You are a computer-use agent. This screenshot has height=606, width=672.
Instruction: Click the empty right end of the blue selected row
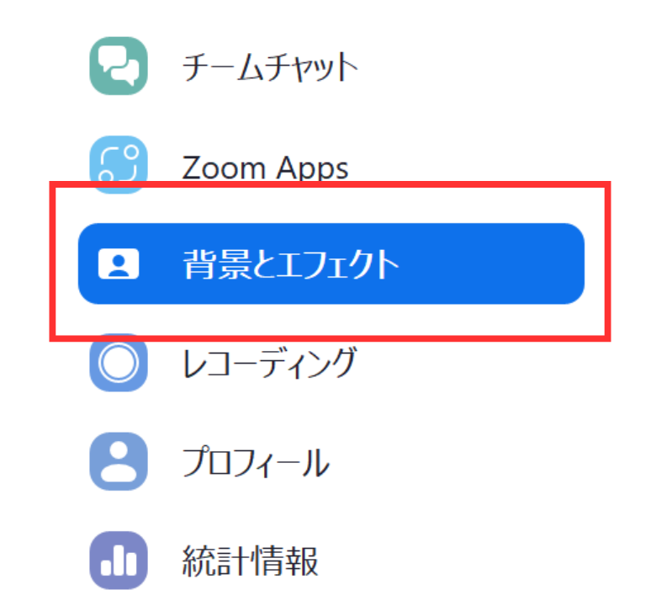[x=493, y=263]
